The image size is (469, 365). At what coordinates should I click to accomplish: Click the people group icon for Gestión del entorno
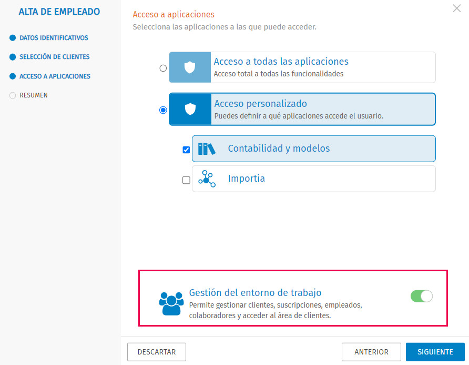click(171, 303)
